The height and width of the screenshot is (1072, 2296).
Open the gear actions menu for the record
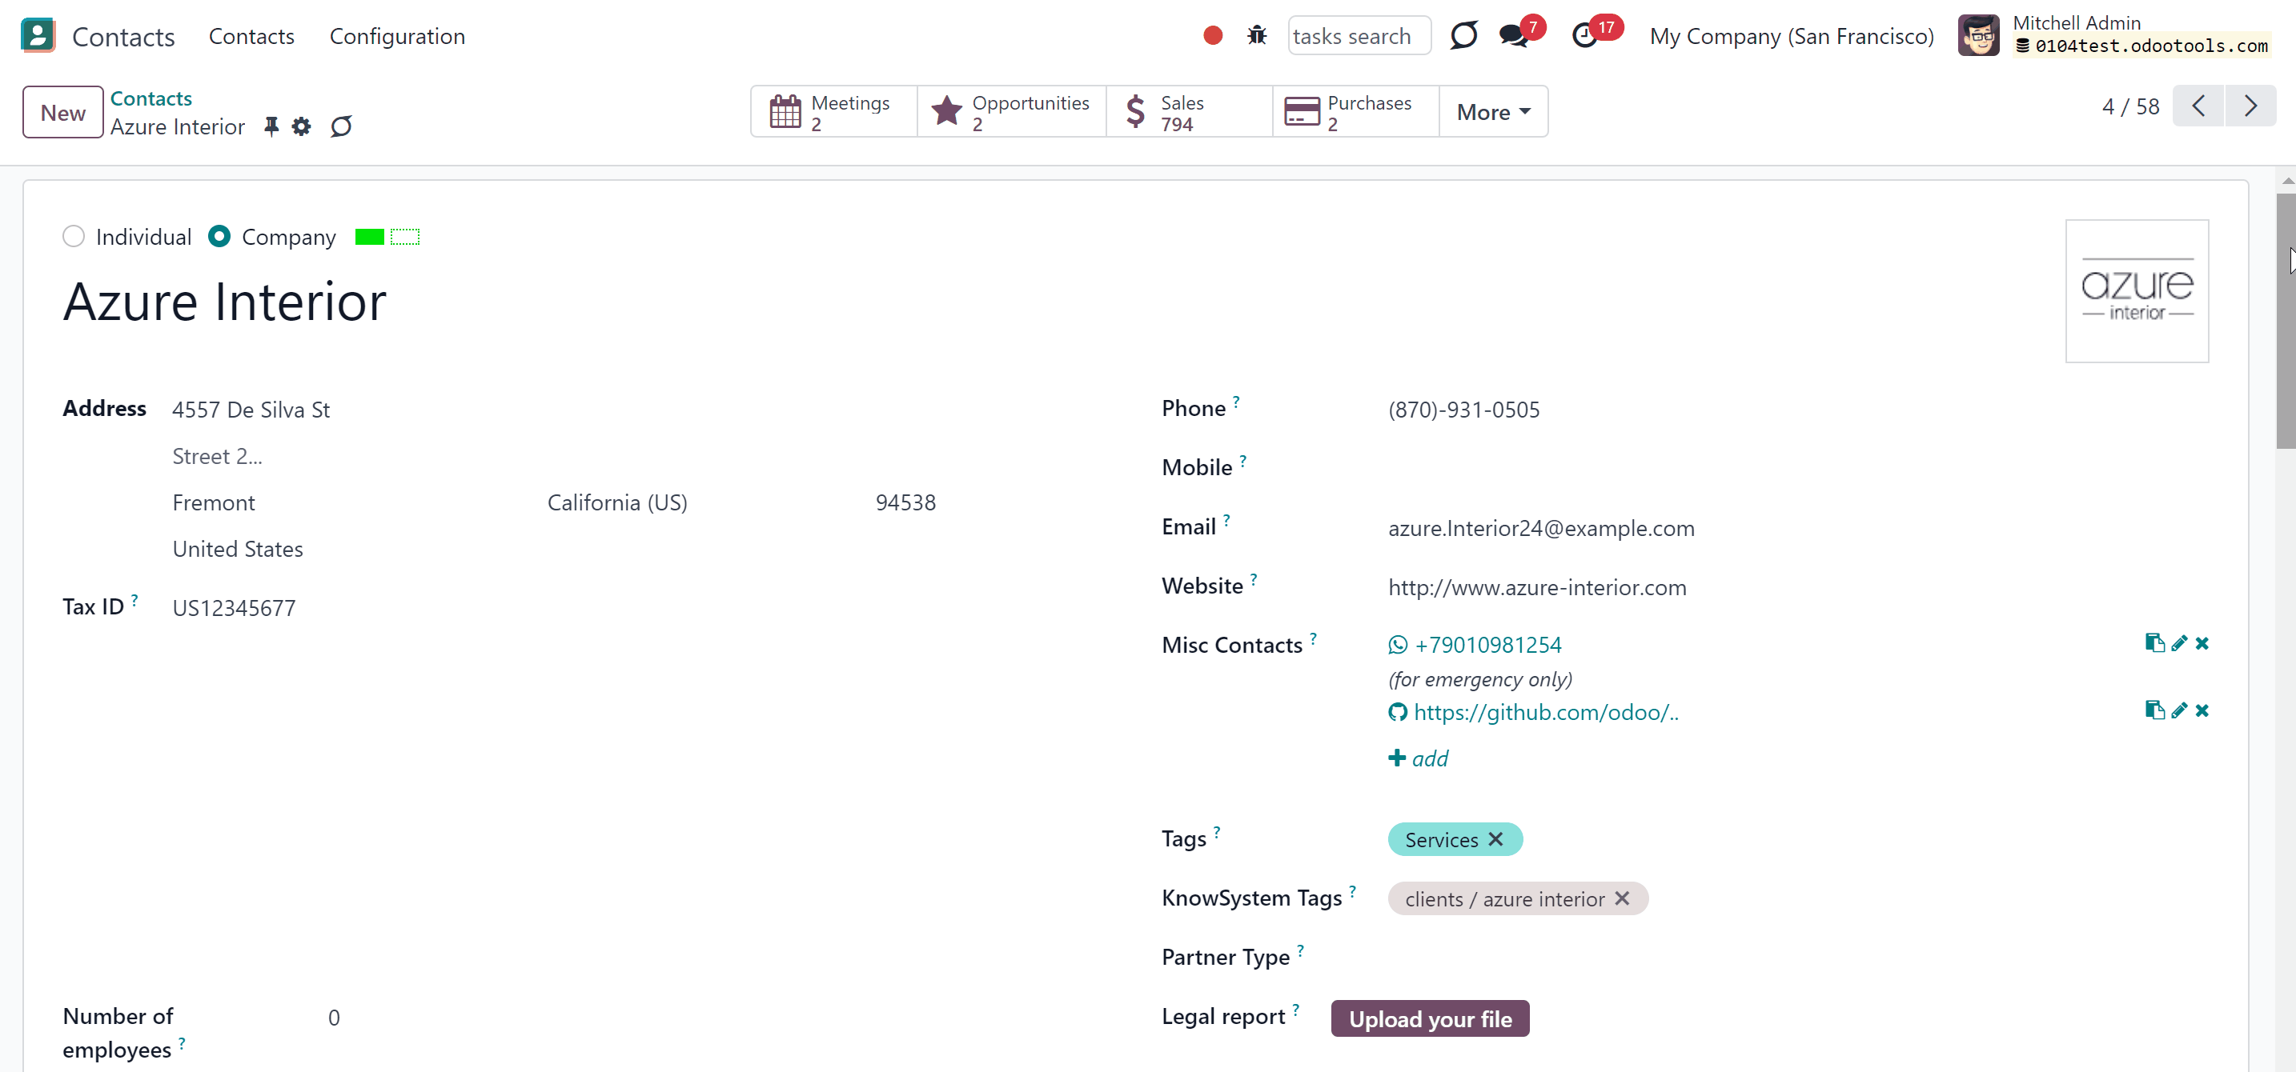pyautogui.click(x=301, y=126)
